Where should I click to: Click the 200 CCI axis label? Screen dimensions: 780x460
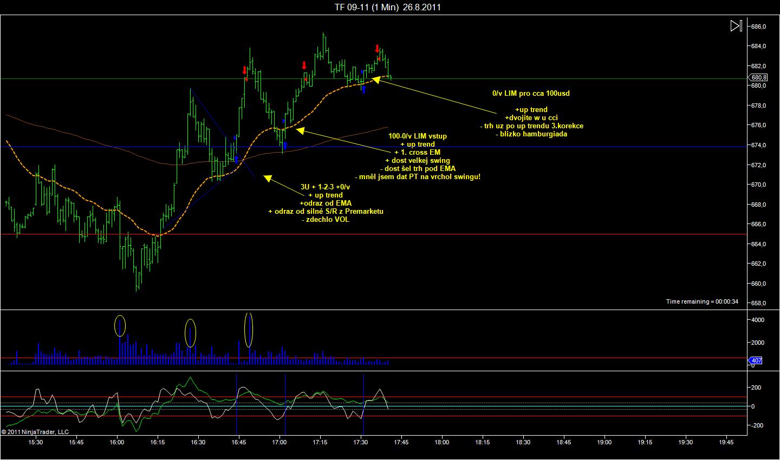757,387
